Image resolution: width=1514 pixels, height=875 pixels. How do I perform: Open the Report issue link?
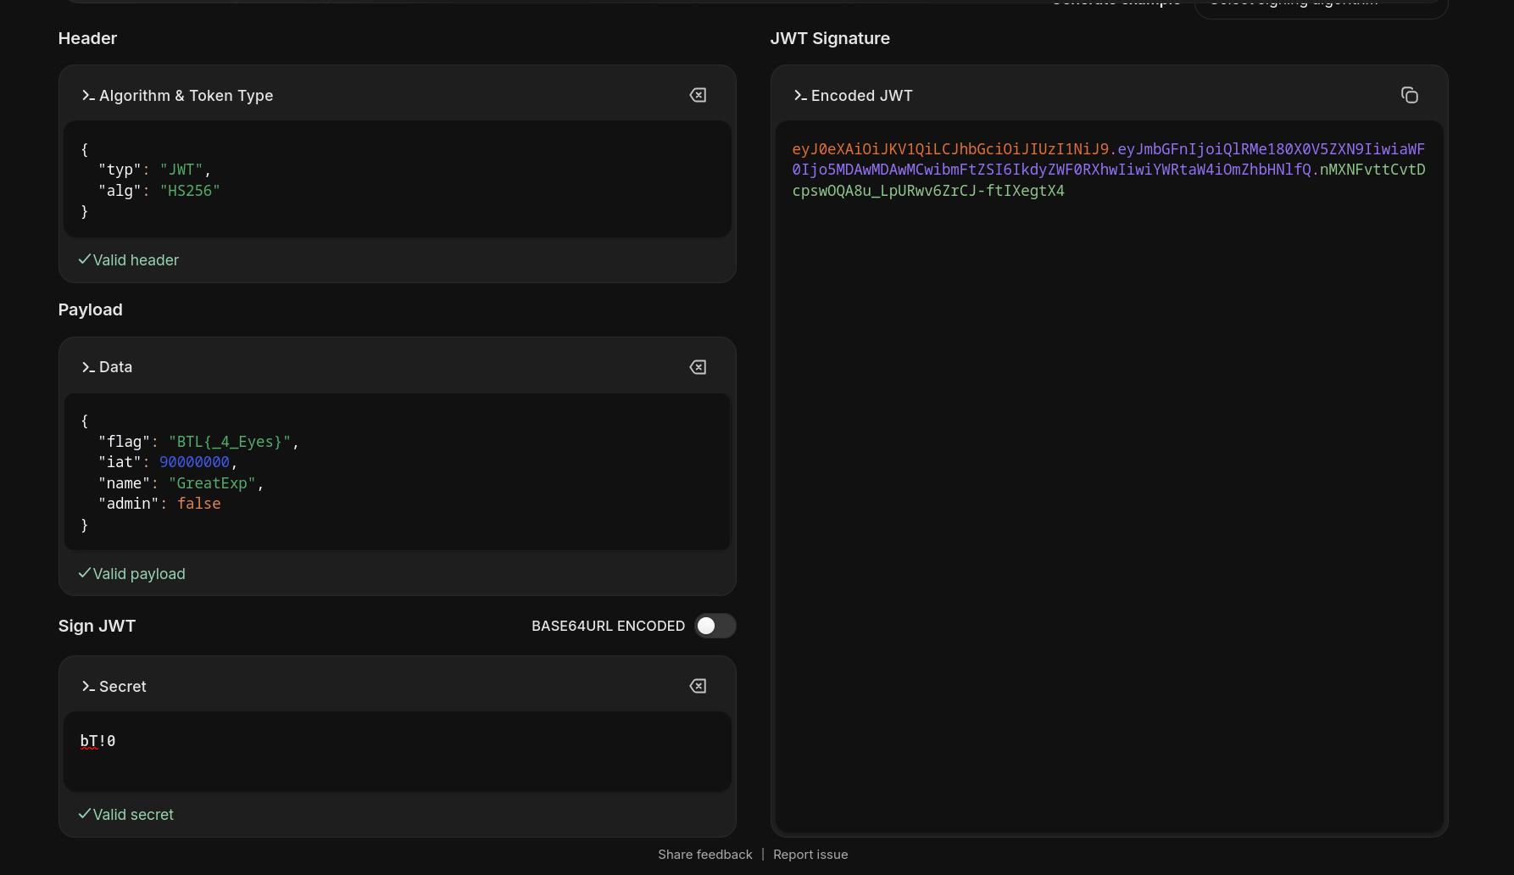[x=810, y=855]
